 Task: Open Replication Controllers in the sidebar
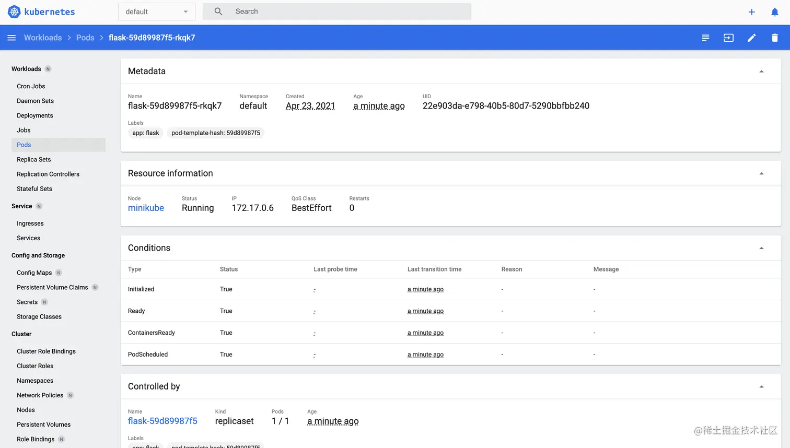click(48, 174)
